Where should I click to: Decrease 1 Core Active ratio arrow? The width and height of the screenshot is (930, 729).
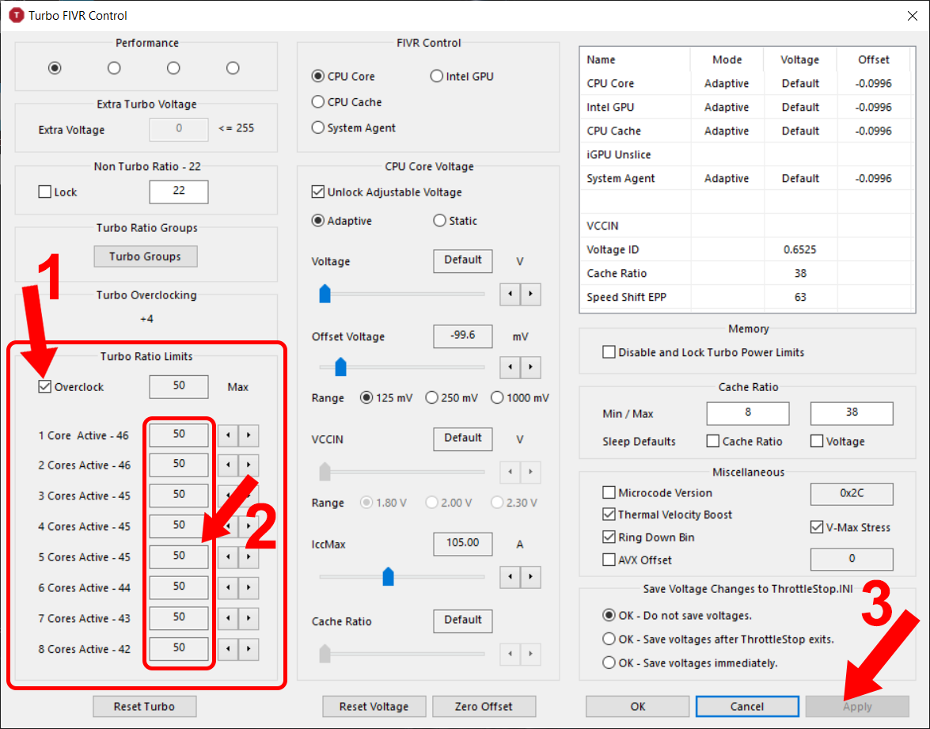[228, 435]
